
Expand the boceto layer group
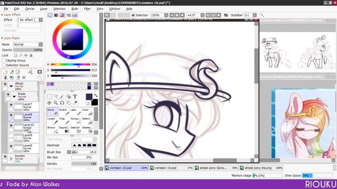[11, 159]
